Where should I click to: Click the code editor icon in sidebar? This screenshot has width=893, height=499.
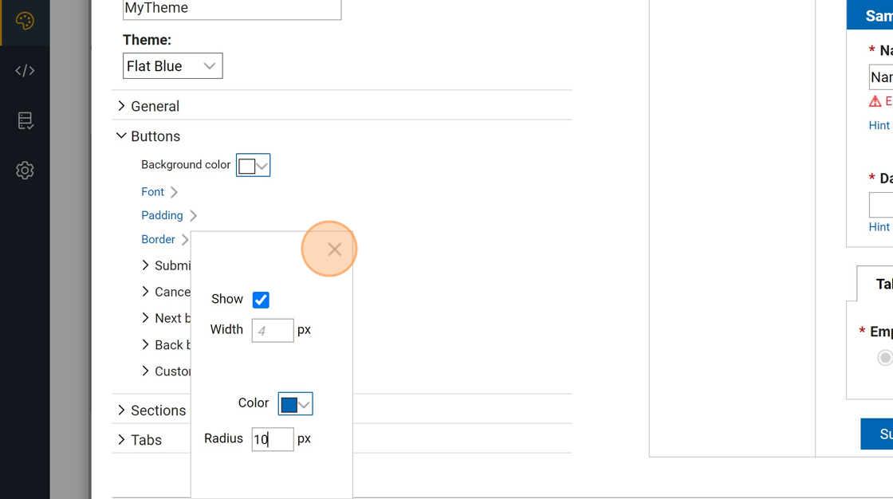[25, 71]
